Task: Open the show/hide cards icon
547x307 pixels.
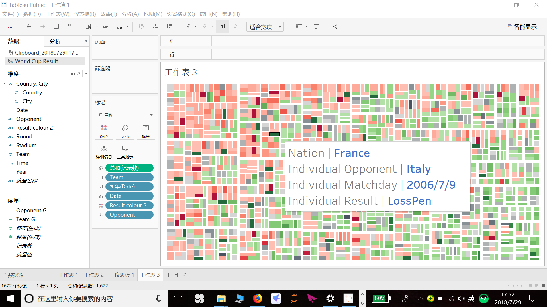Action: pos(299,26)
